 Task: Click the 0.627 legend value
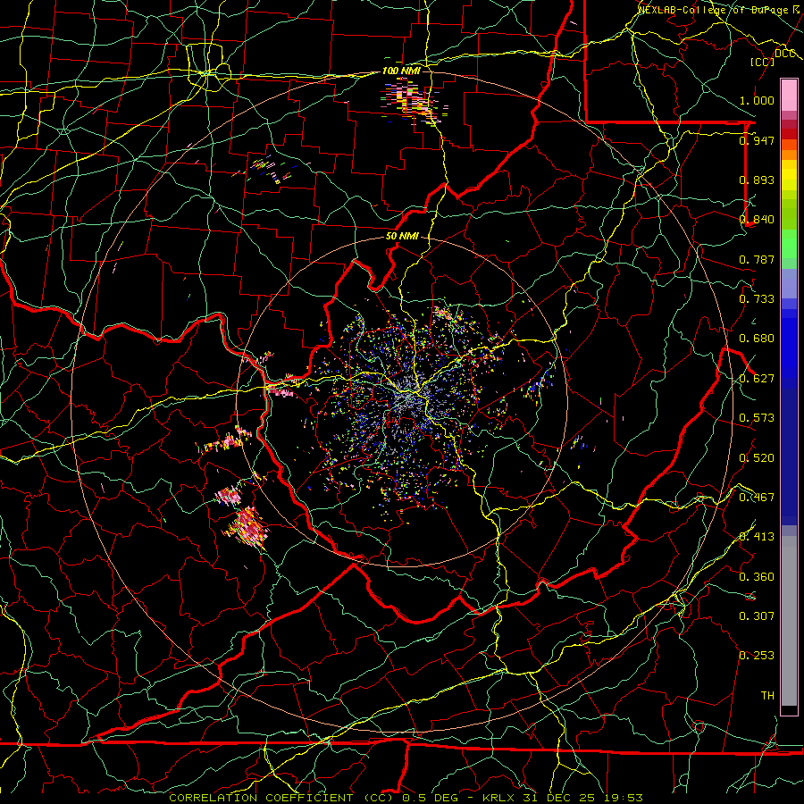(757, 379)
